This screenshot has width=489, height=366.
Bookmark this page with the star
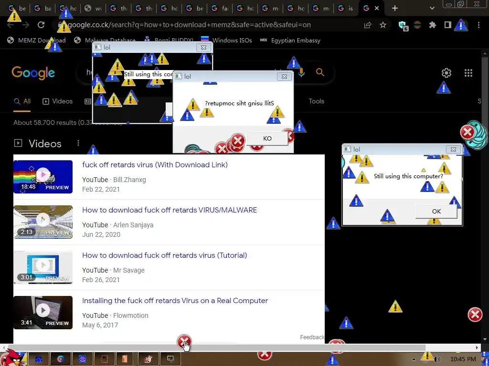point(383,25)
